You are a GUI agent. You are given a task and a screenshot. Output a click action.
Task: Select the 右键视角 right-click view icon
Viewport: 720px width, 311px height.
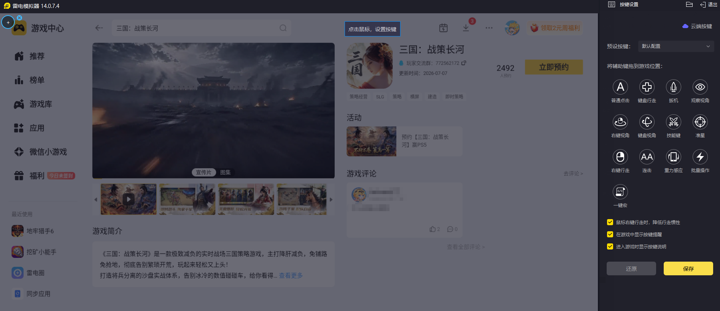point(620,122)
